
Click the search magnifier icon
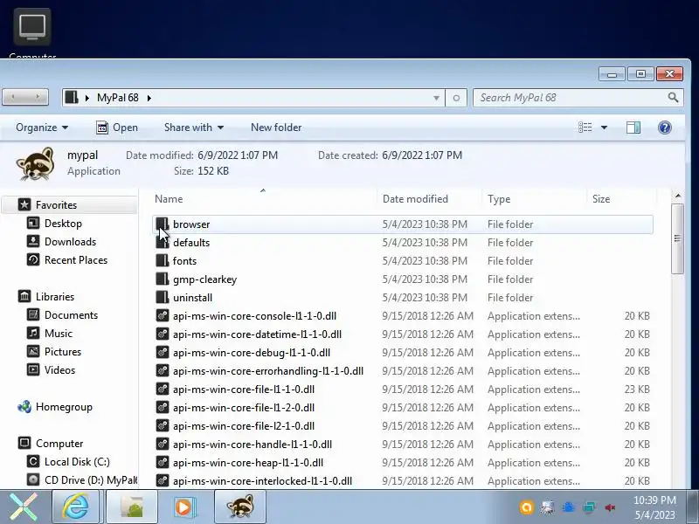[673, 98]
